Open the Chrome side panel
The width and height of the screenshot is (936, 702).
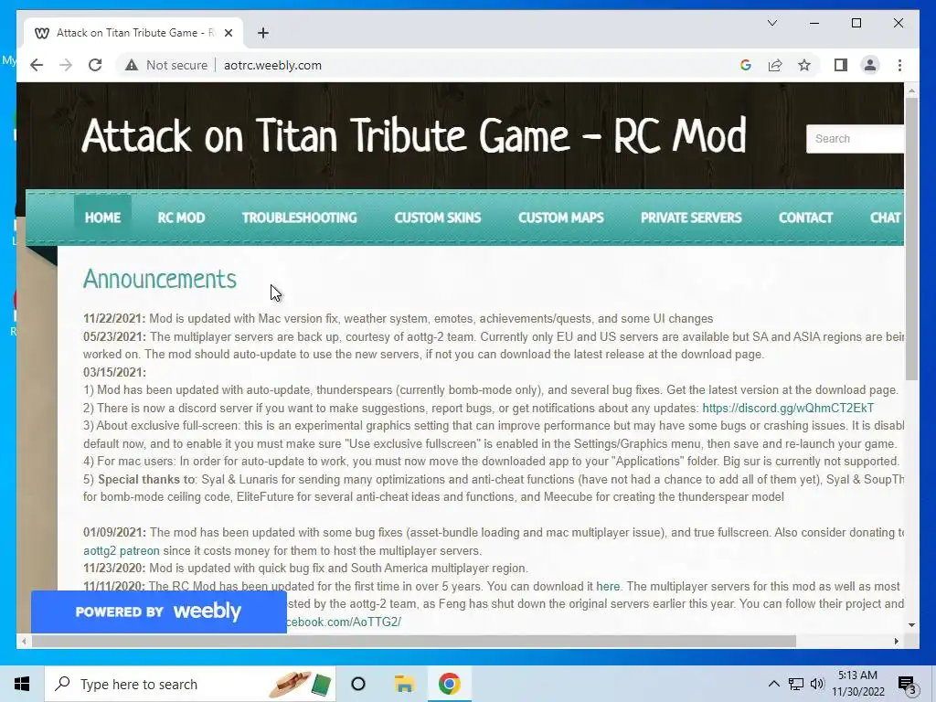click(841, 65)
